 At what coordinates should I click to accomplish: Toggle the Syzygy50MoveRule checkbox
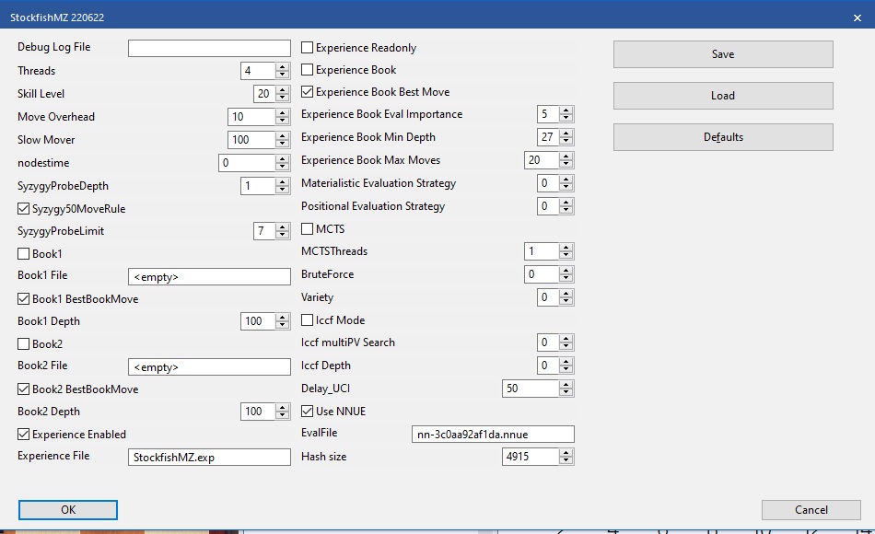click(x=23, y=209)
